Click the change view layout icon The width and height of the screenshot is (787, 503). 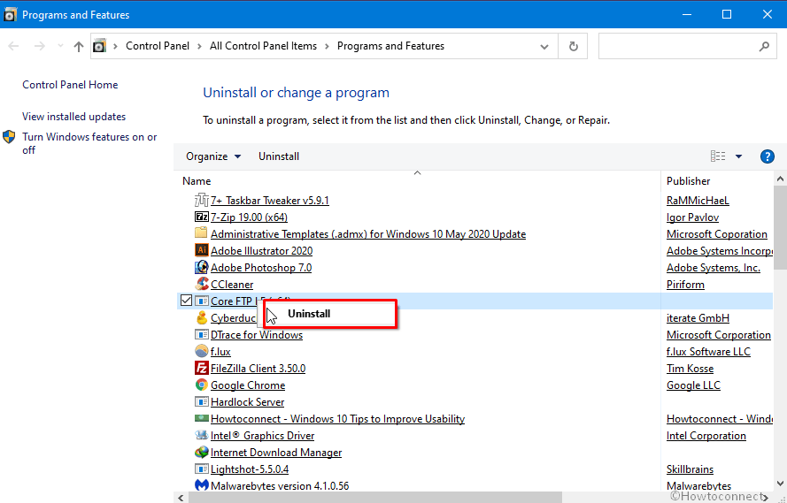[x=718, y=156]
